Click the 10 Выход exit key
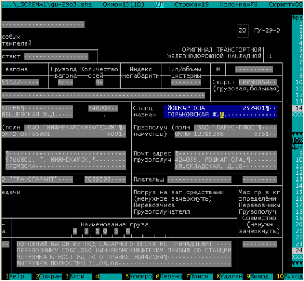 pyautogui.click(x=289, y=276)
